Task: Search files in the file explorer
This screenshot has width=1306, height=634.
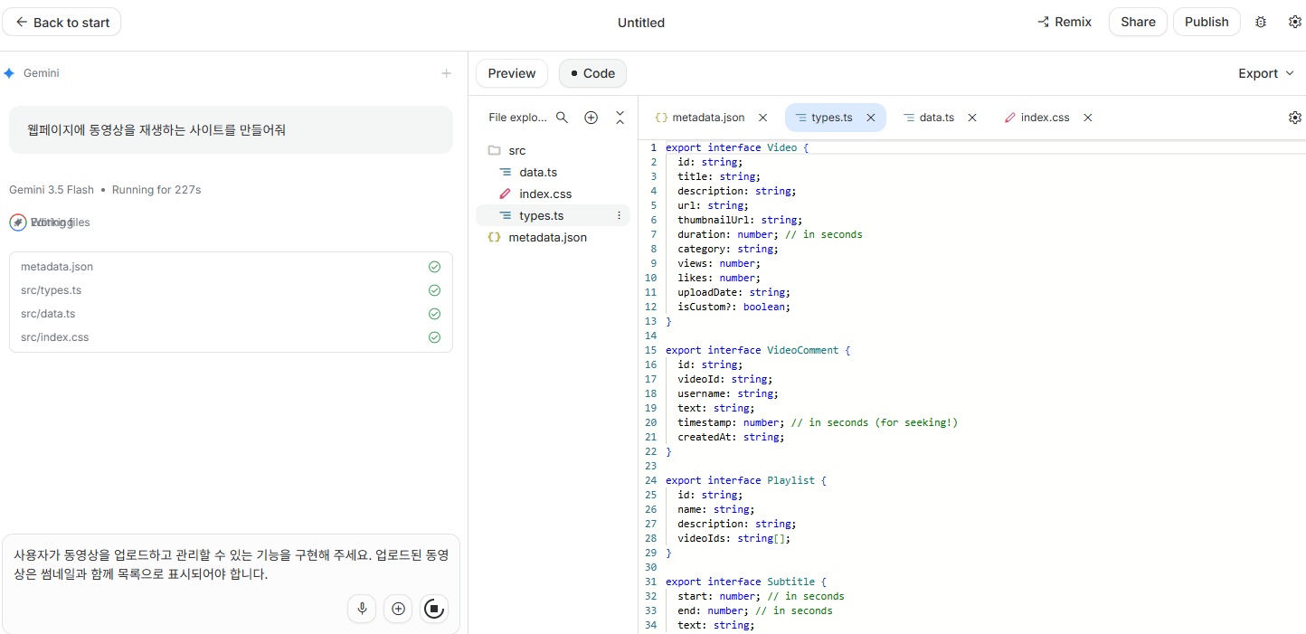Action: tap(562, 118)
